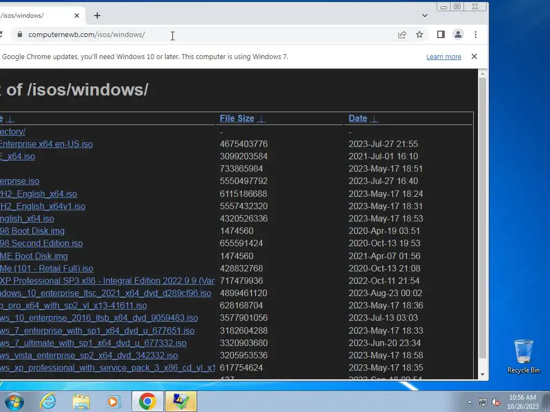Viewport: 550px width, 412px height.
Task: Select file size 4675403776
Action: [243, 144]
